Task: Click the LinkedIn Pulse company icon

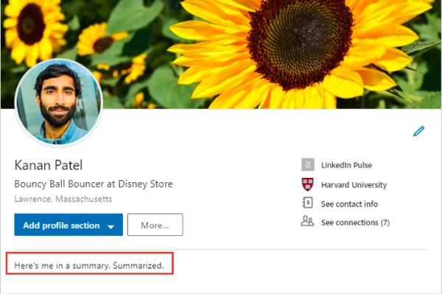Action: (x=308, y=165)
